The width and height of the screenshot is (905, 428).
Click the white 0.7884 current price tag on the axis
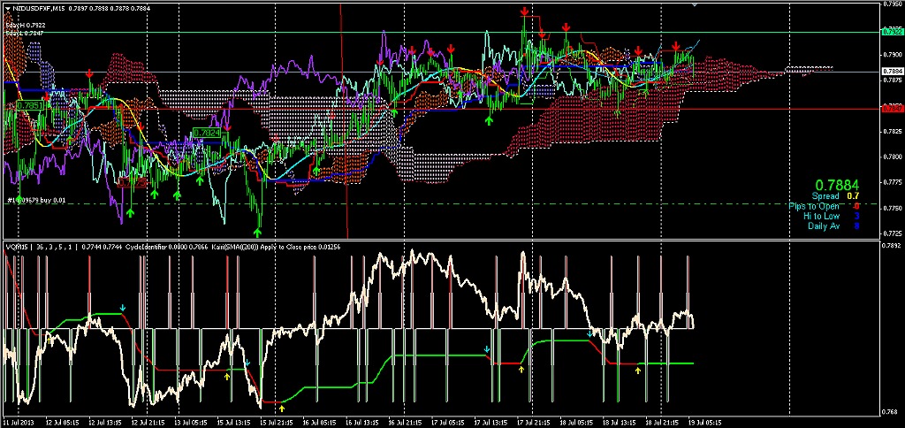tap(891, 72)
